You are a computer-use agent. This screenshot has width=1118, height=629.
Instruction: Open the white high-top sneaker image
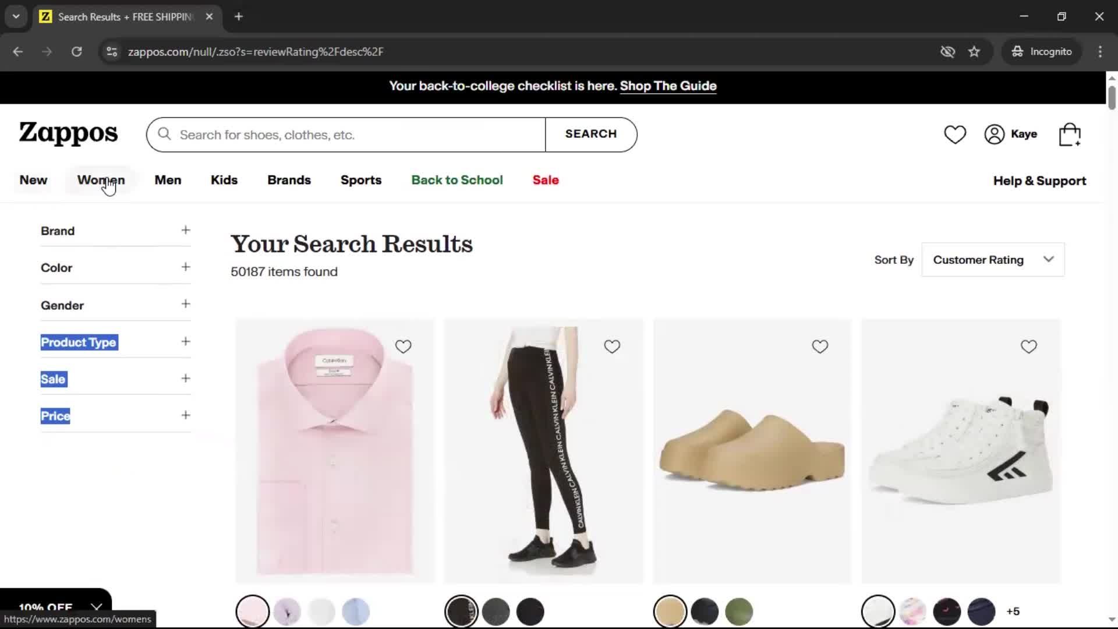pos(961,451)
